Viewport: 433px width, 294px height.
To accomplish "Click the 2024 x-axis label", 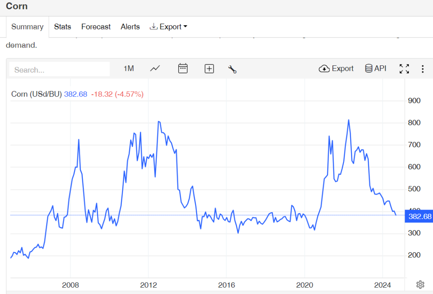I will coord(382,285).
